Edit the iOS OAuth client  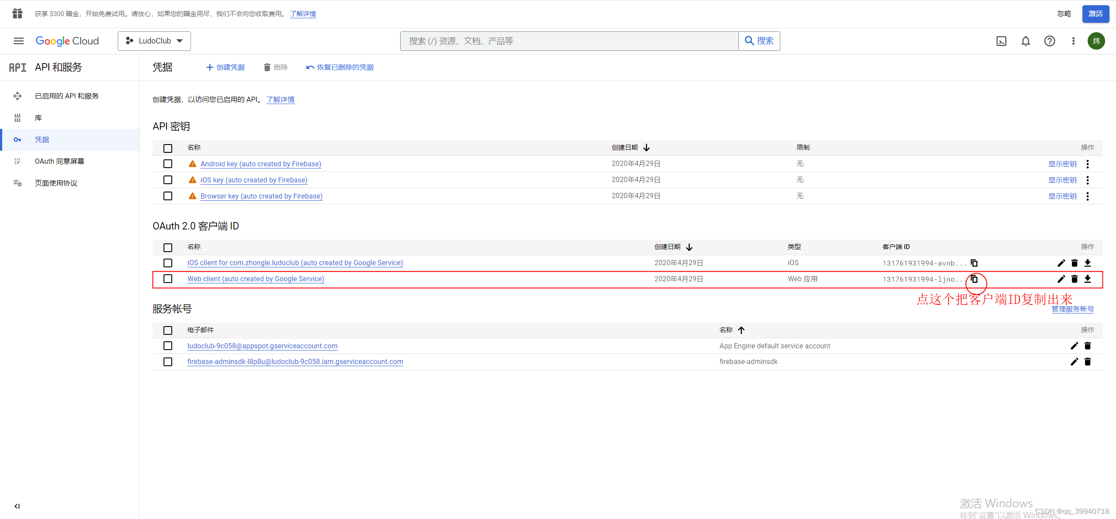point(1061,263)
